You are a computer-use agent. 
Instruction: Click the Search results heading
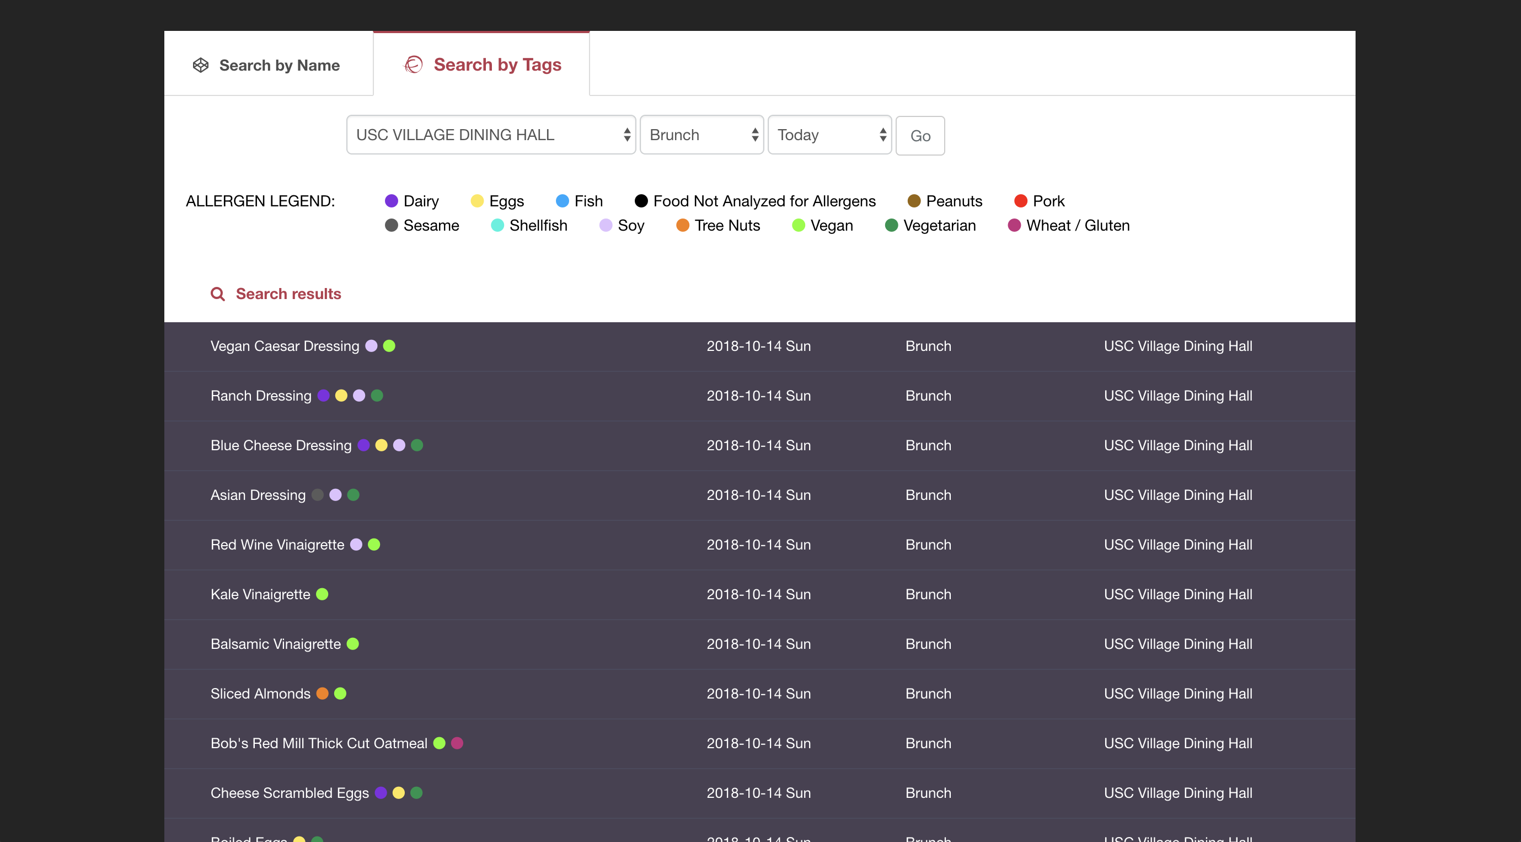click(288, 294)
